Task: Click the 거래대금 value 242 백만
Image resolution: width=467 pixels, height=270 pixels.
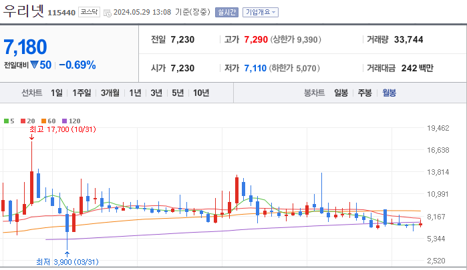Action: (x=417, y=68)
